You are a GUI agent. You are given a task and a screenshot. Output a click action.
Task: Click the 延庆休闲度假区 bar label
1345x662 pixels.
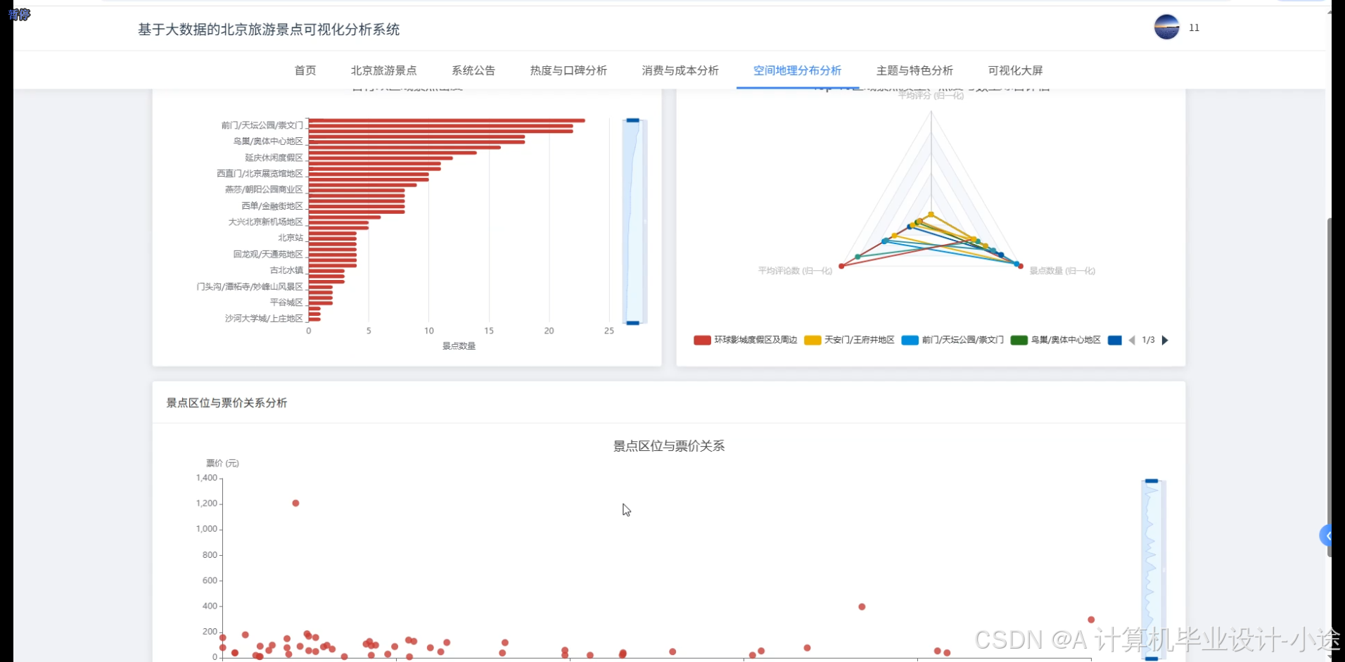[x=274, y=158]
